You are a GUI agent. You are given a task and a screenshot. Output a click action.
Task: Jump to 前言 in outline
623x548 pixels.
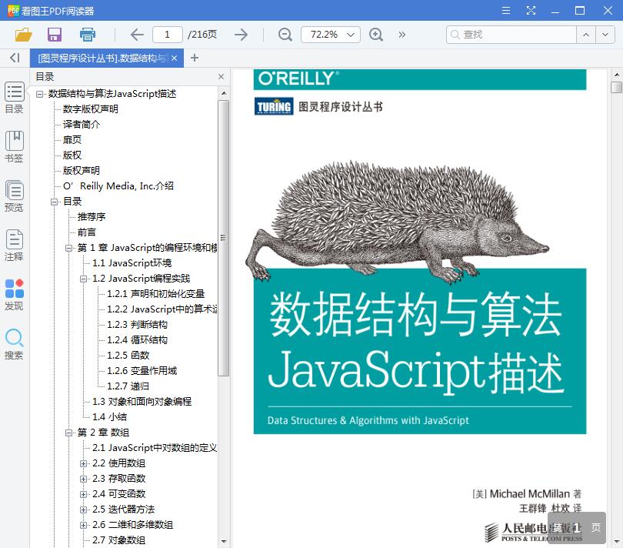click(87, 232)
